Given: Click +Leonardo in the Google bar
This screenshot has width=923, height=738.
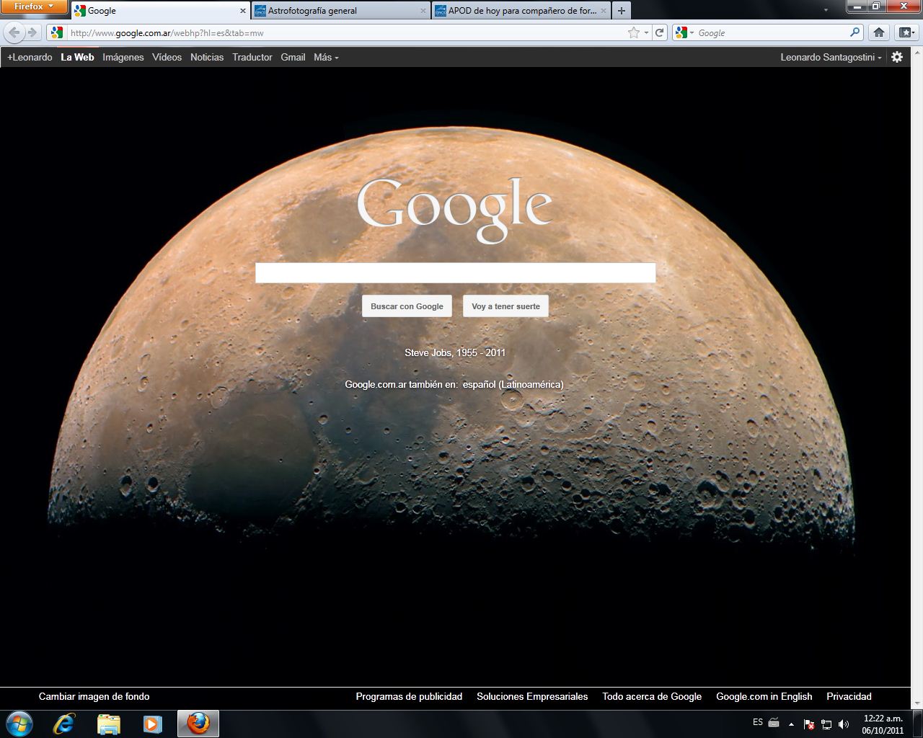Looking at the screenshot, I should click(x=30, y=57).
